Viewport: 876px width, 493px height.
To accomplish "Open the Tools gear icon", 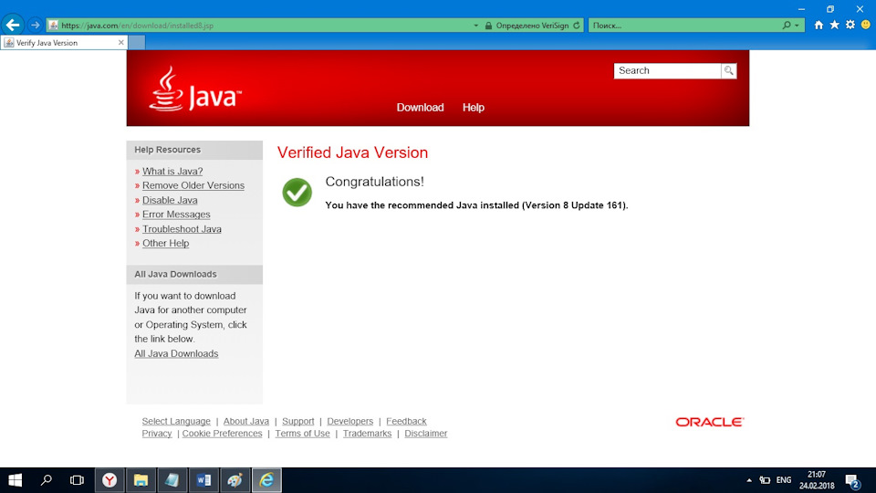I will (x=850, y=26).
